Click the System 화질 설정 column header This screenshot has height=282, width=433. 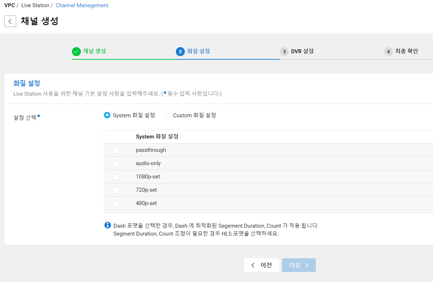point(157,137)
